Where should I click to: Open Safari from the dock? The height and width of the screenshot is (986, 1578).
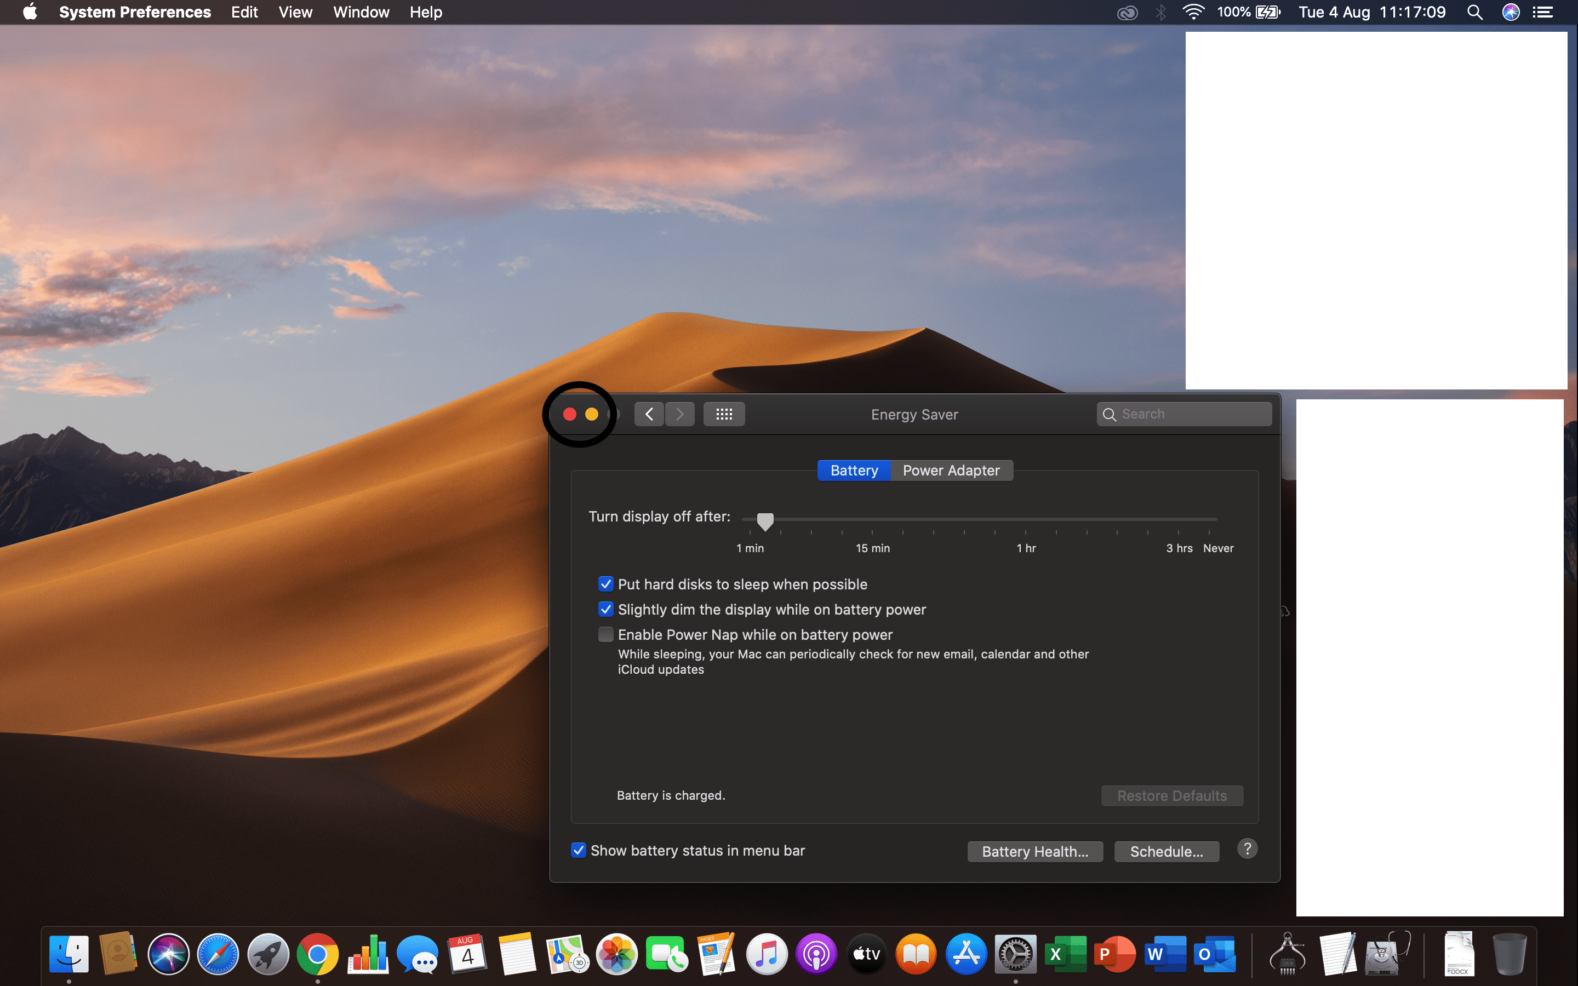218,954
